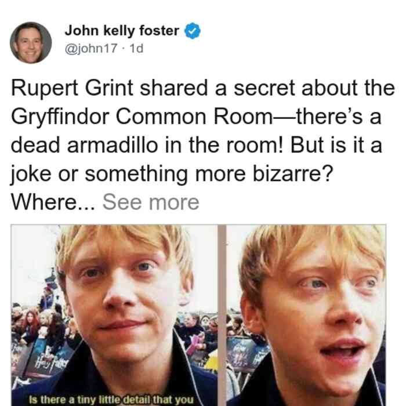Visit the @john17 handle

click(91, 48)
